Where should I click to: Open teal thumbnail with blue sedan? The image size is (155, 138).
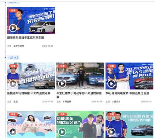(x=130, y=124)
